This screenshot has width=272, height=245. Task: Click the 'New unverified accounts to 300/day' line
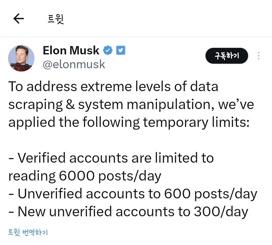click(128, 212)
